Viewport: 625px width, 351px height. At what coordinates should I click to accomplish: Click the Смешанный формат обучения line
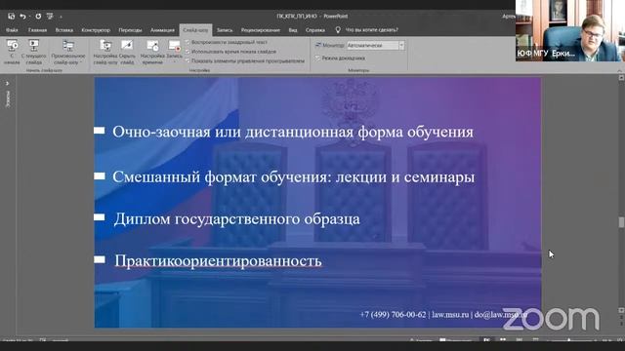pos(294,176)
